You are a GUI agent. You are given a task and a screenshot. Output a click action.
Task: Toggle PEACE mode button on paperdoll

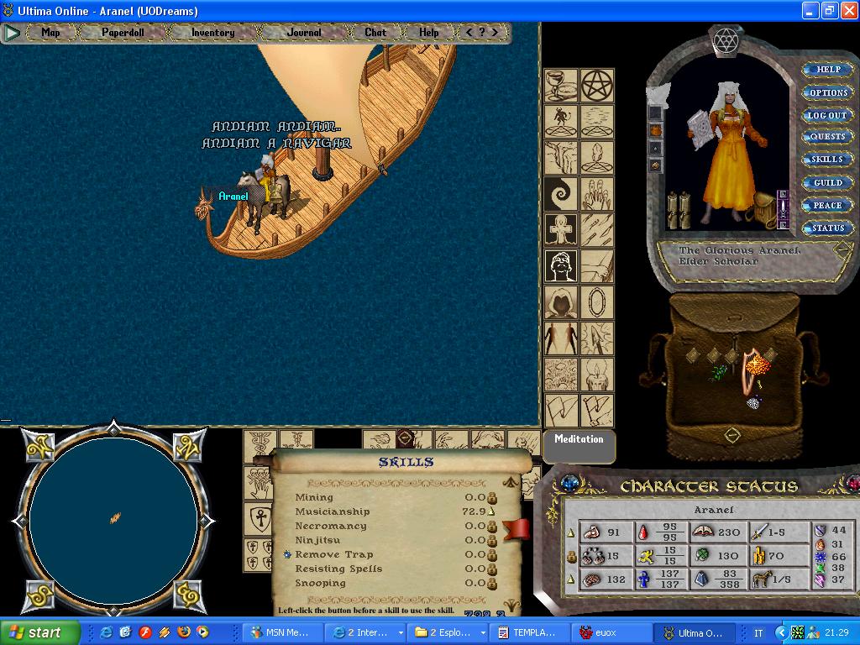(x=828, y=205)
